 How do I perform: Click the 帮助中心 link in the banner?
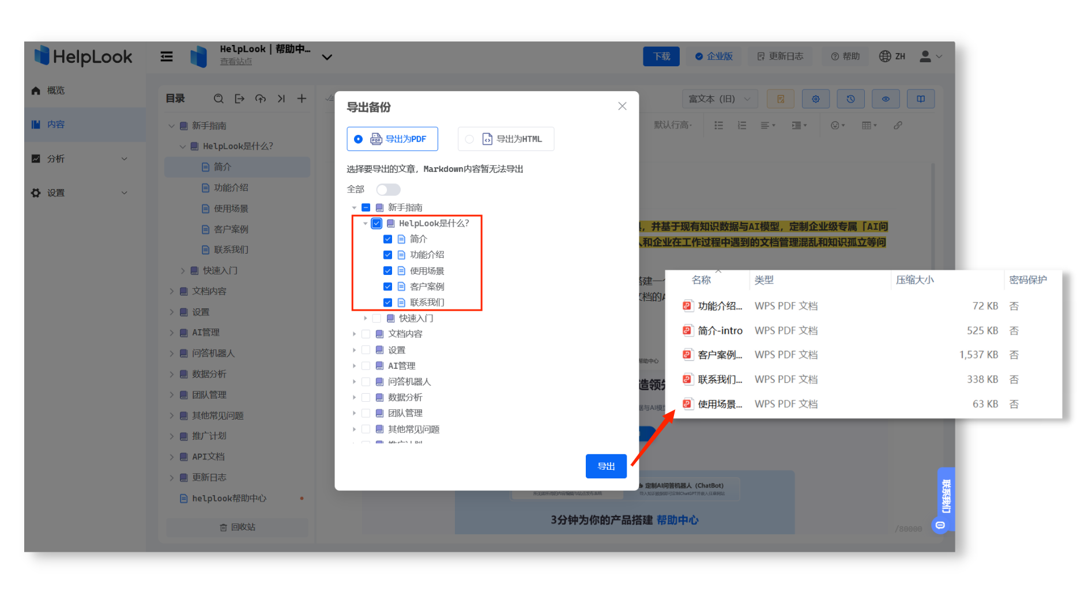[x=677, y=520]
